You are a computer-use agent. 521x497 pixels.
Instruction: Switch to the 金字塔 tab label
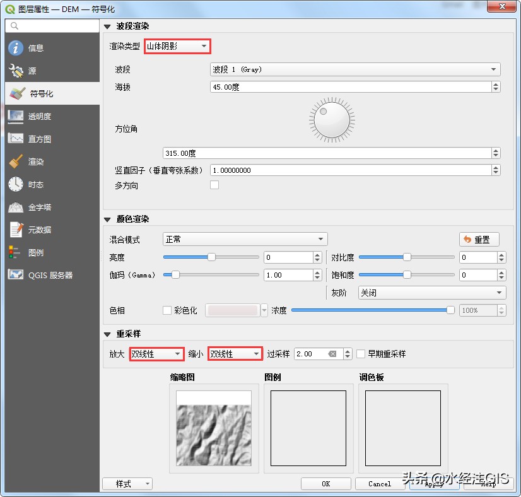point(40,208)
